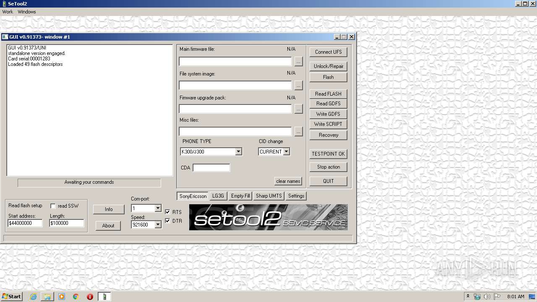
Task: Open Action Center flag icon
Action: tap(497, 297)
